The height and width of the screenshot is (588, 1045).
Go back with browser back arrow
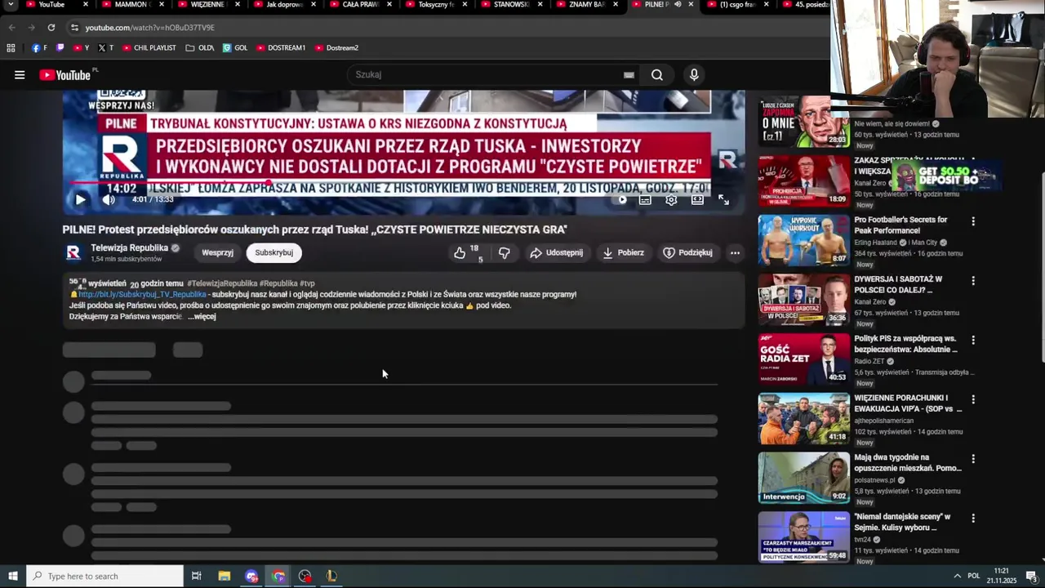(11, 28)
